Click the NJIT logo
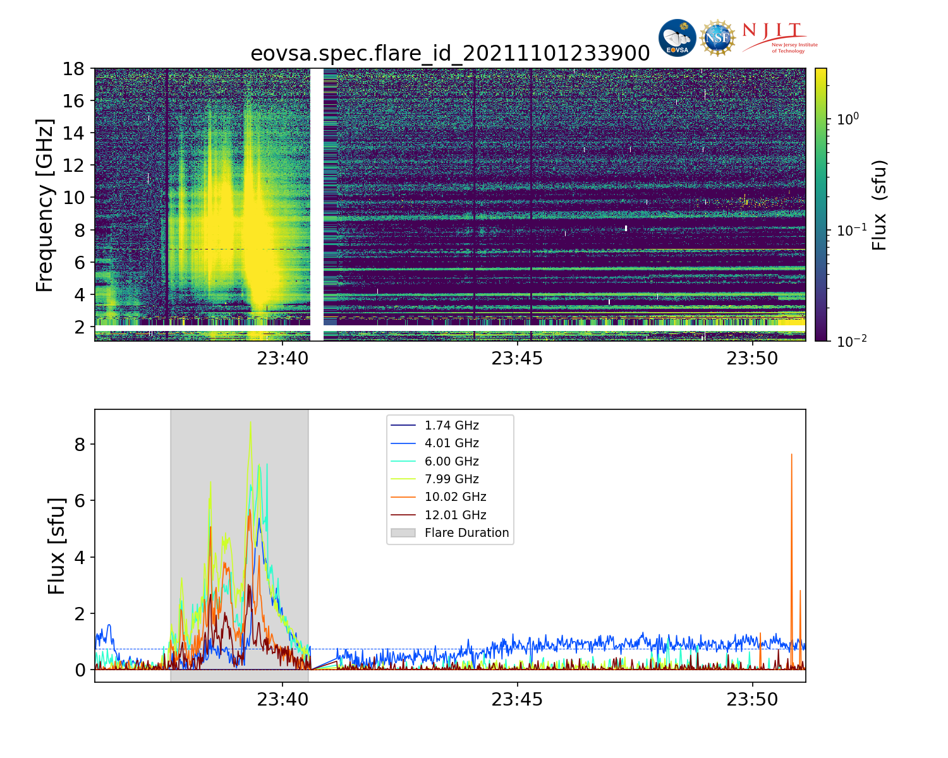 coord(779,38)
